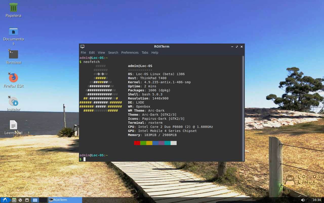This screenshot has width=324, height=203.
Task: Close the ROXTerm window
Action: pyautogui.click(x=241, y=47)
